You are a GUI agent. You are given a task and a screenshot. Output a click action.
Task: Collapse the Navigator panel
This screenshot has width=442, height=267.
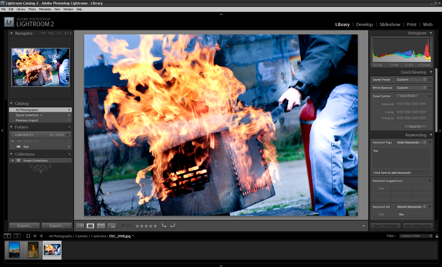pyautogui.click(x=11, y=33)
